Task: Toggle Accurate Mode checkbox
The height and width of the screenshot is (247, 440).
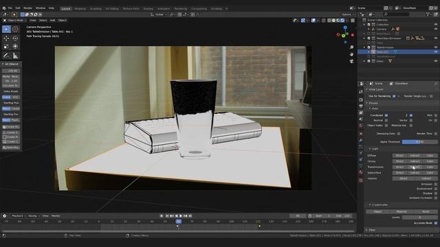Action: coord(435,223)
